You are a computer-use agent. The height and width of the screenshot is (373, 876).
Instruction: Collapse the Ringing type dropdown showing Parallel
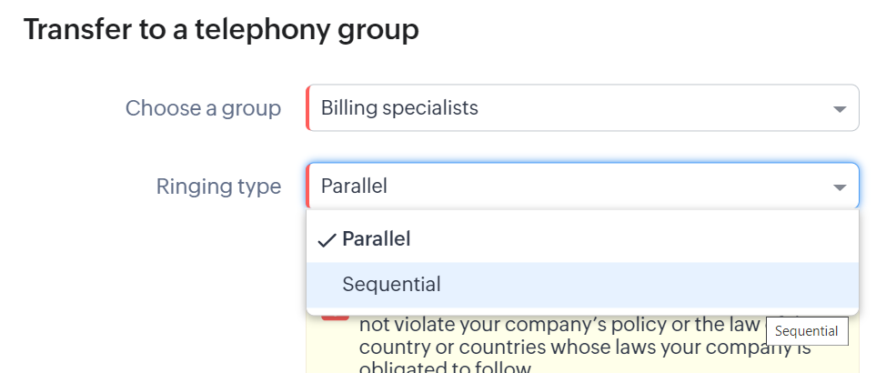[582, 186]
